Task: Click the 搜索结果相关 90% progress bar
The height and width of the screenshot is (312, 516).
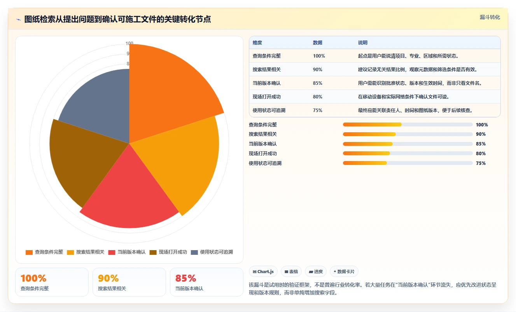Action: coord(408,134)
